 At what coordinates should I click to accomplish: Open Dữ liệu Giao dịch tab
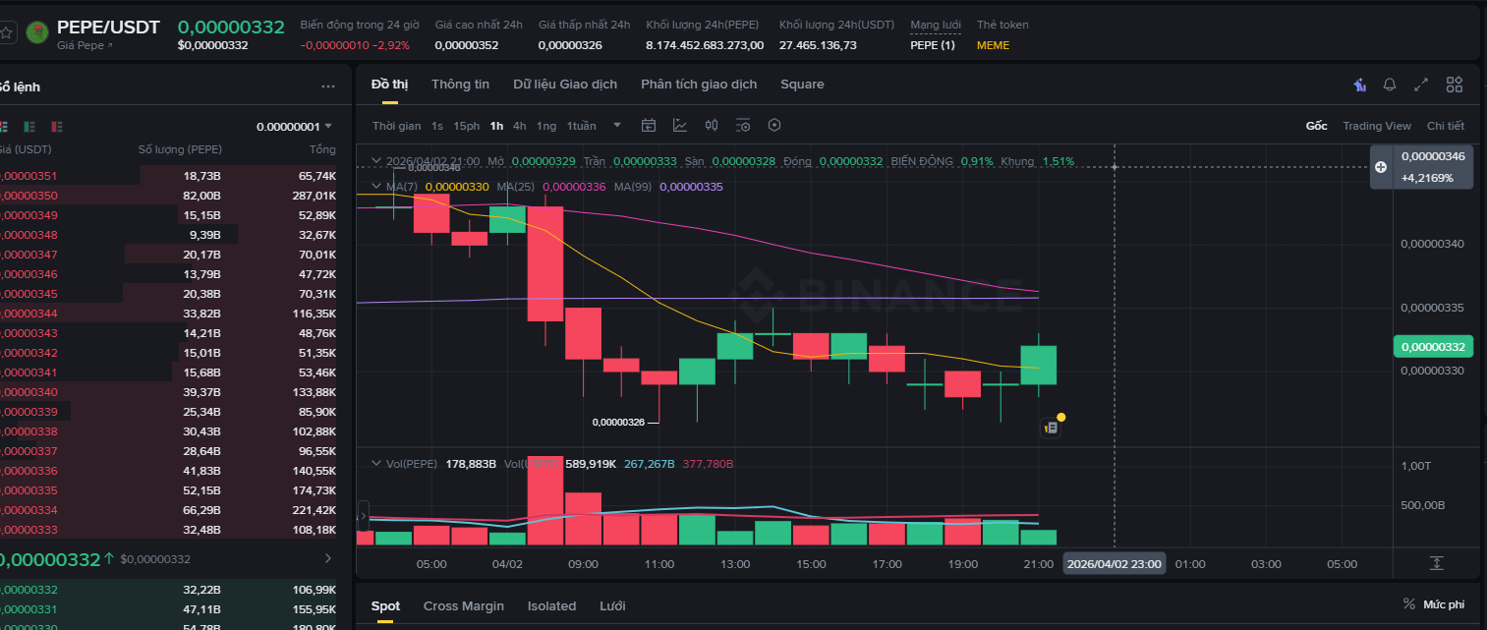coord(565,85)
